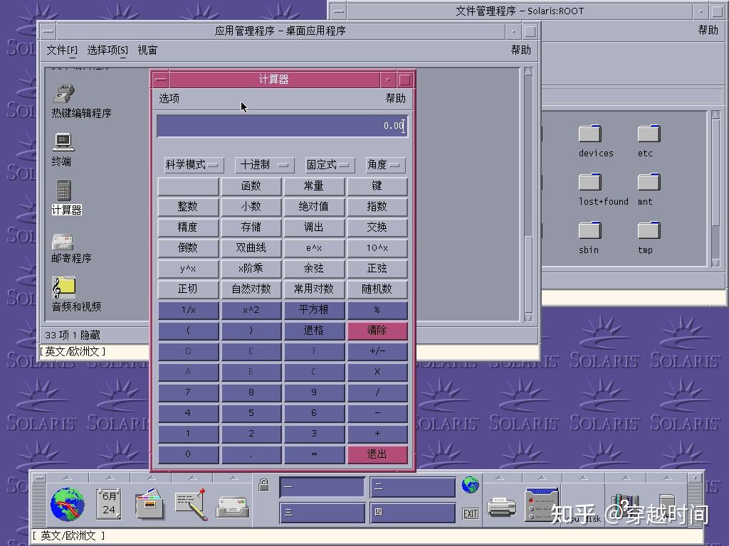Viewport: 729px width, 546px height.
Task: 打开前面板上的文本编辑器图标
Action: tap(191, 505)
